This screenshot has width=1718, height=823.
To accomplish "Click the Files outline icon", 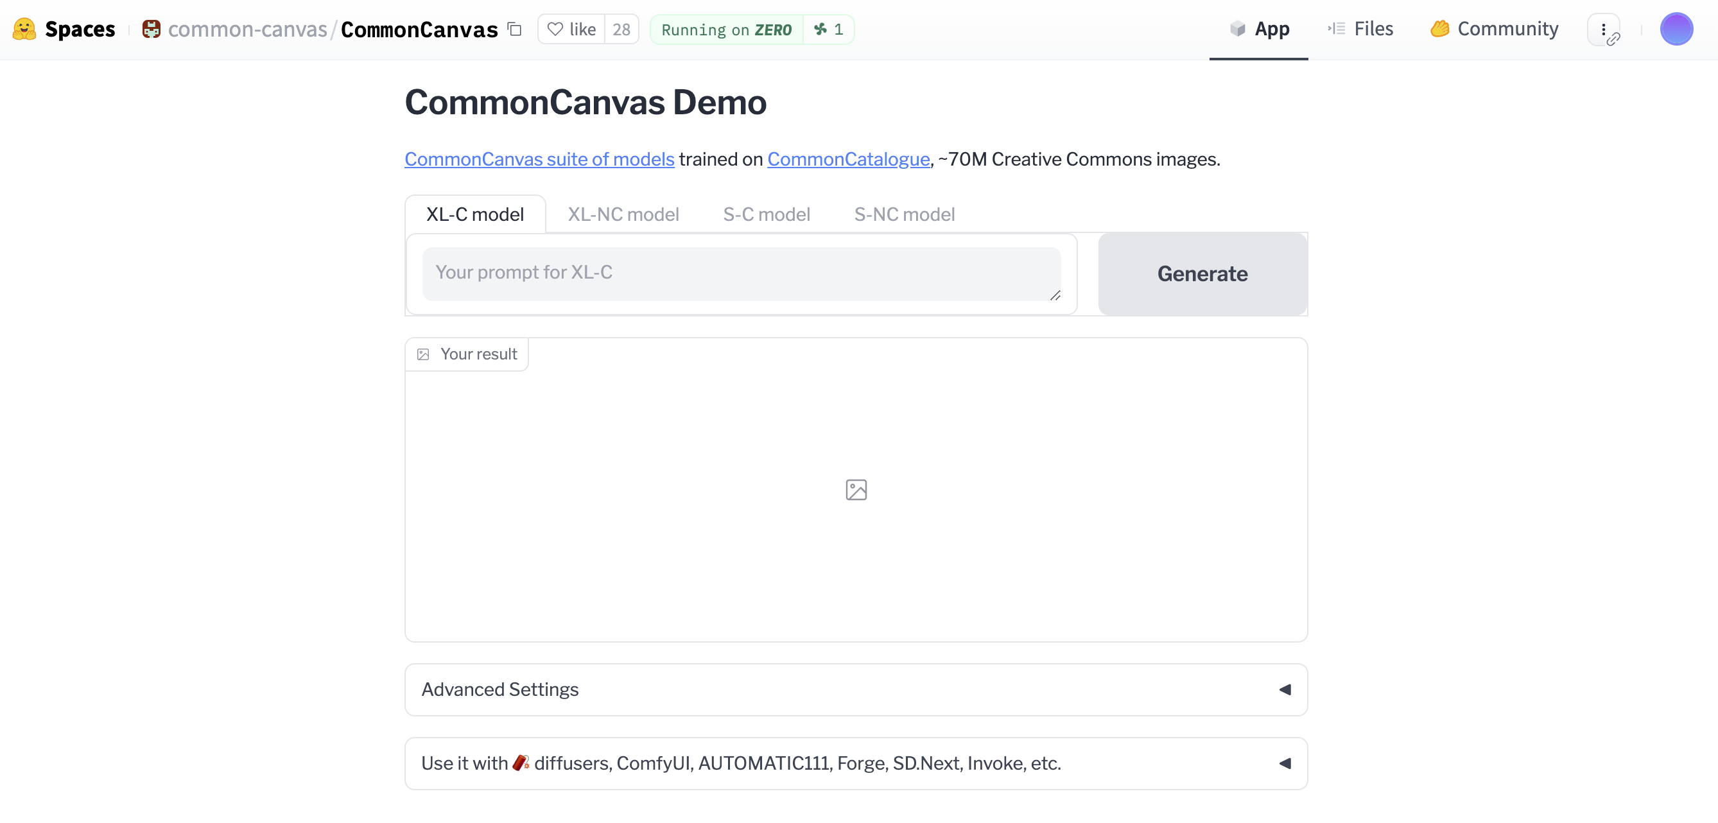I will 1336,29.
